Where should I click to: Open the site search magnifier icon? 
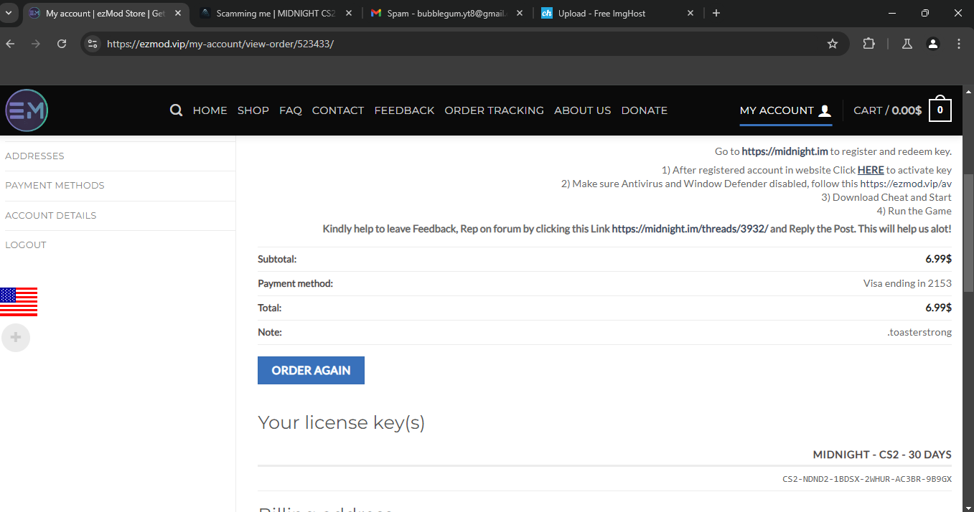click(x=176, y=110)
